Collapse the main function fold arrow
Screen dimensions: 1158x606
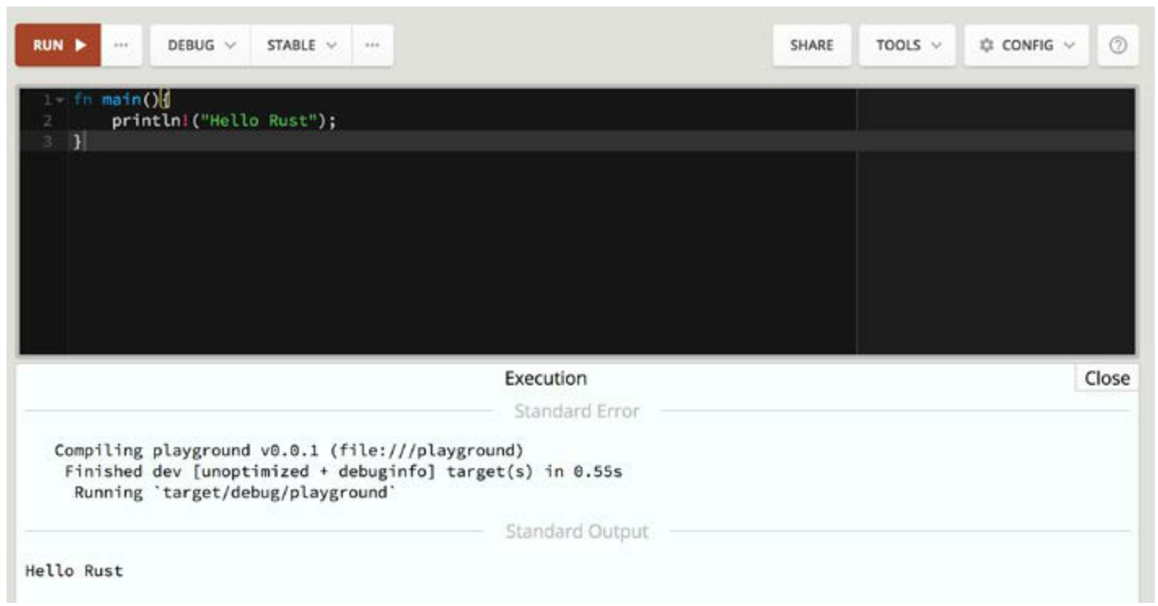pyautogui.click(x=59, y=100)
